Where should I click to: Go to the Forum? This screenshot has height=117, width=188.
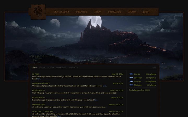tap(98, 12)
